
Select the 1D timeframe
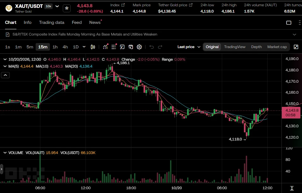76,47
